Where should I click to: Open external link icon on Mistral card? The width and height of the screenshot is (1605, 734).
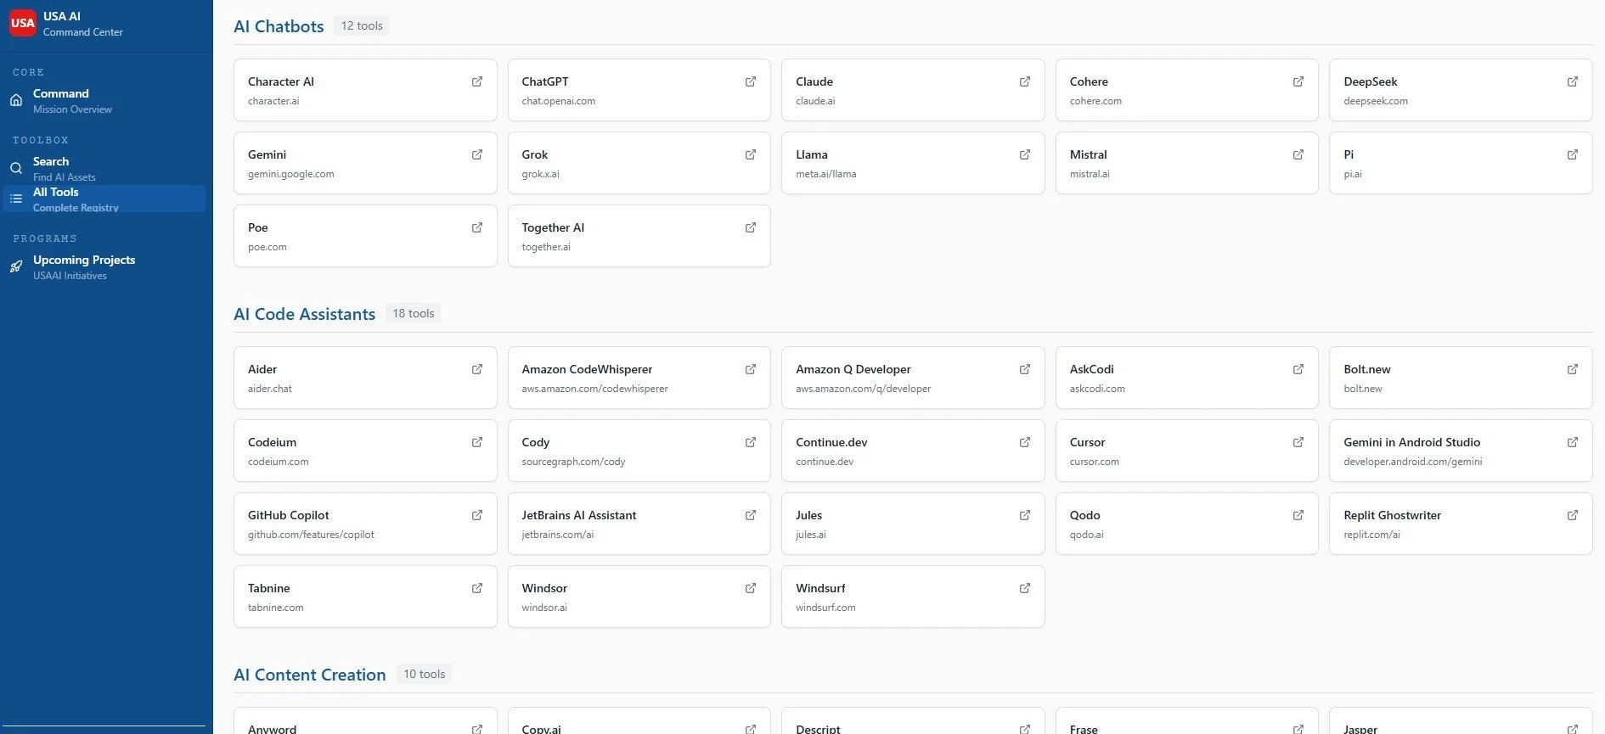1298,154
